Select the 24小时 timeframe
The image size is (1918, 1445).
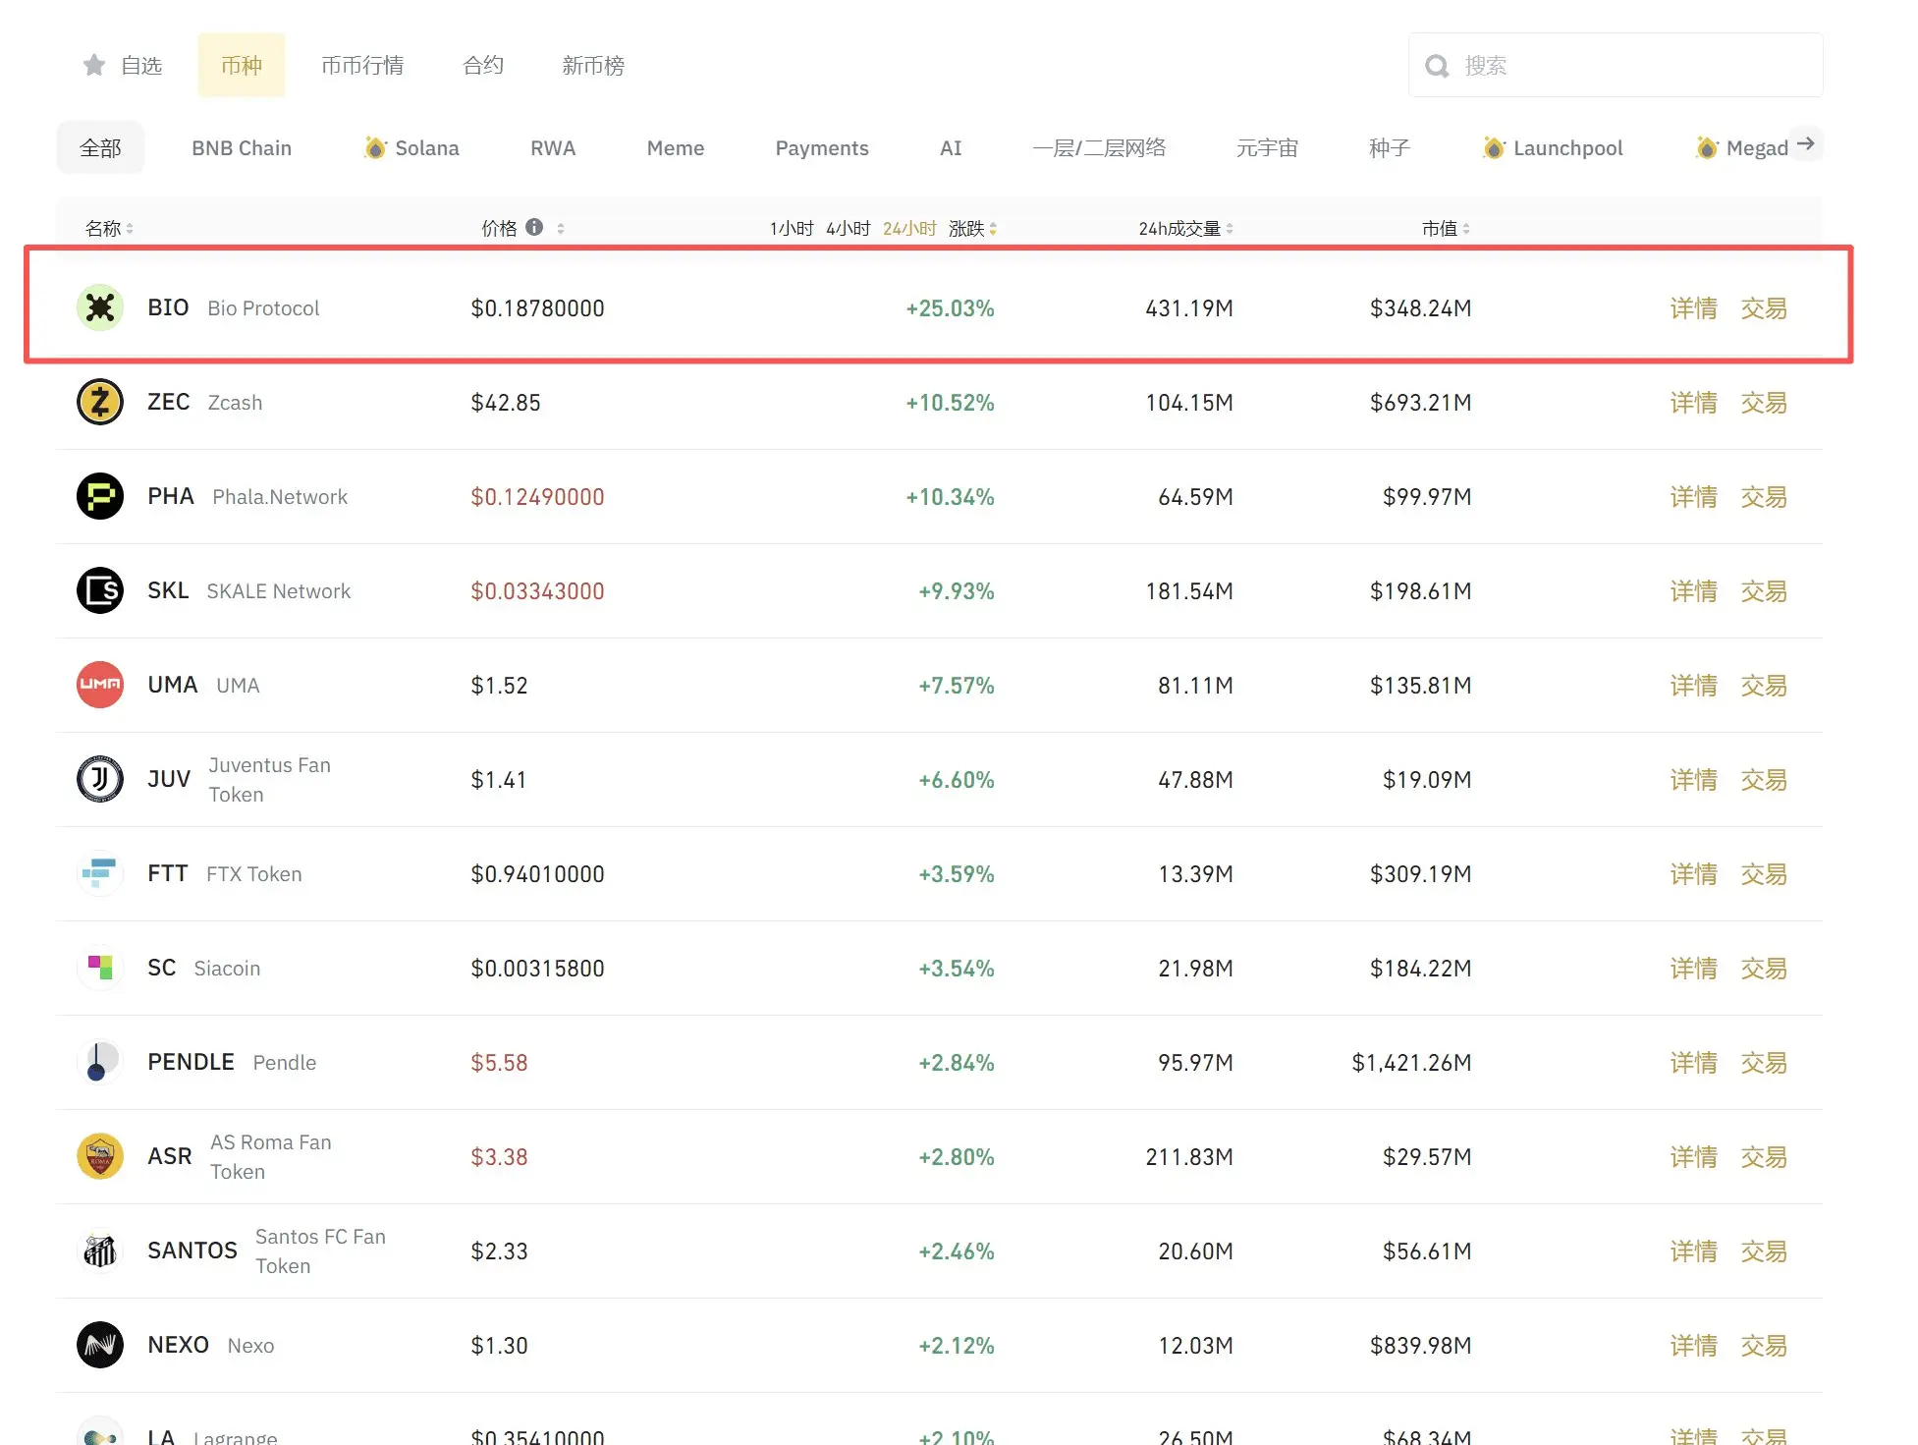(909, 228)
